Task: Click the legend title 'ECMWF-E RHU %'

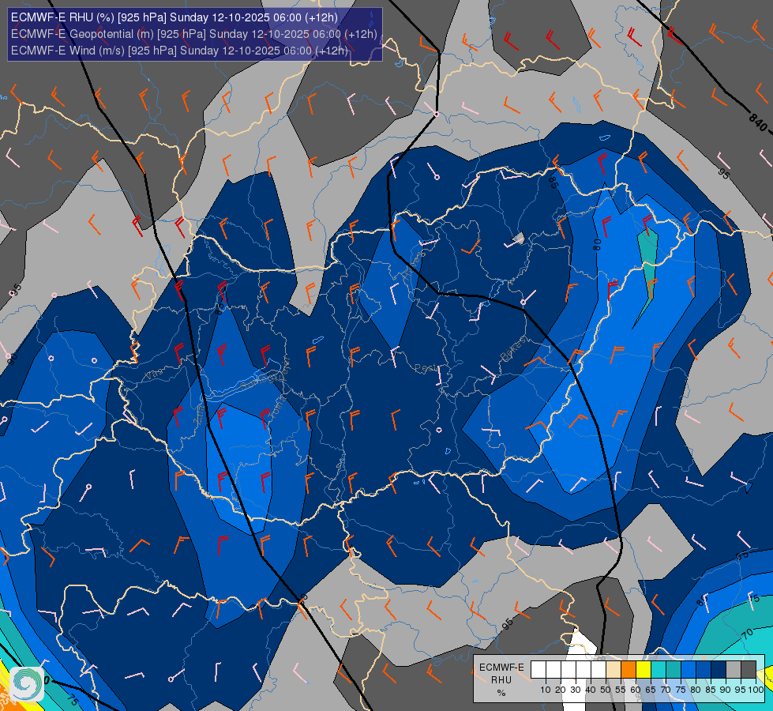Action: [501, 680]
